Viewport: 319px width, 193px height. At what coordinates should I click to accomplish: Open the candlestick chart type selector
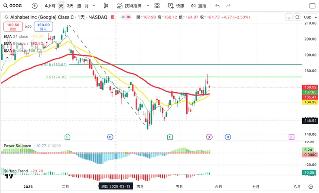click(106, 6)
